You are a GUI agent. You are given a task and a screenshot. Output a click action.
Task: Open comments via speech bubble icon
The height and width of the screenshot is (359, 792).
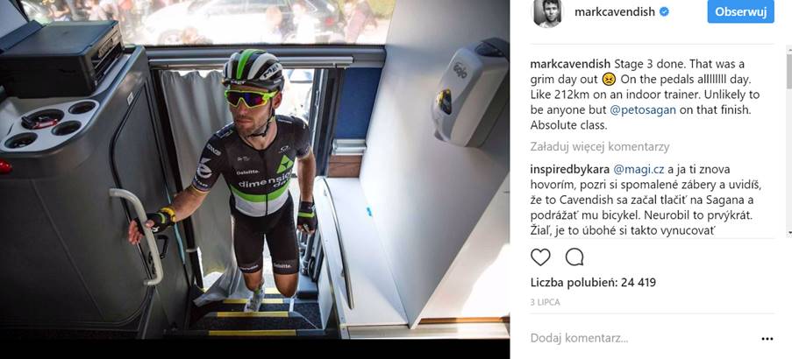[574, 257]
